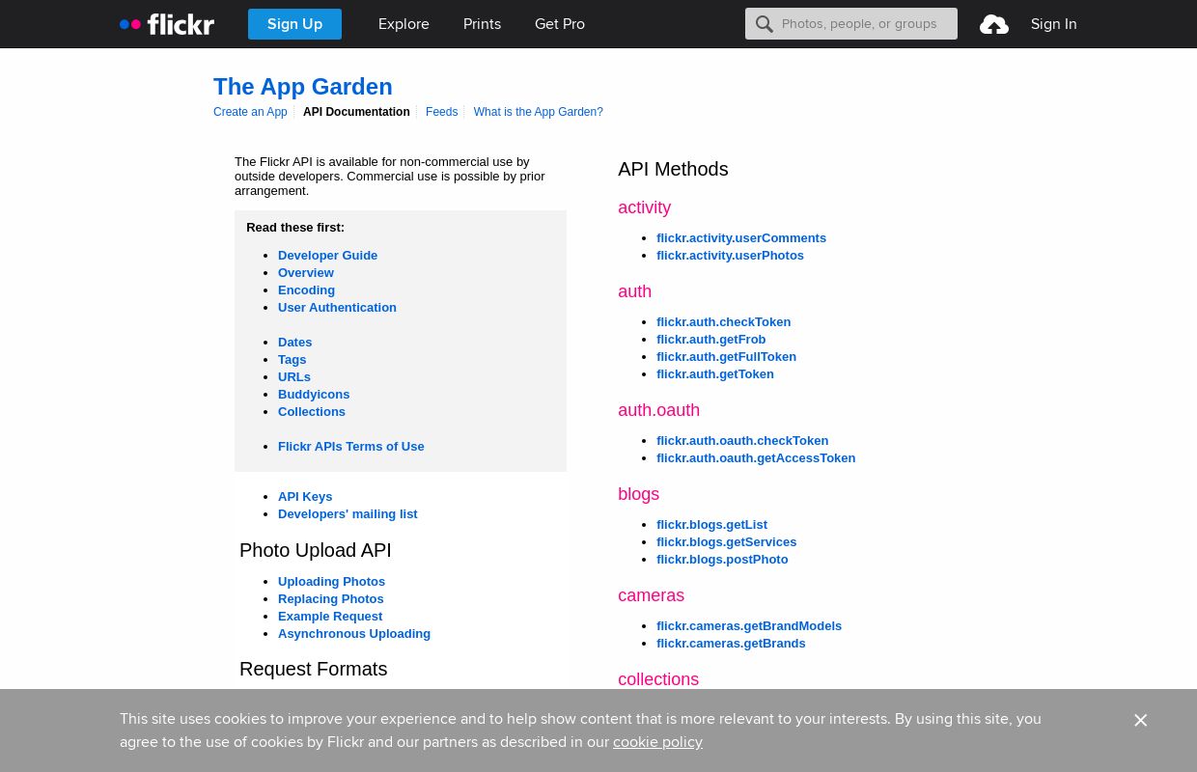
Task: Click the 'blogs' section heading
Action: point(638,494)
